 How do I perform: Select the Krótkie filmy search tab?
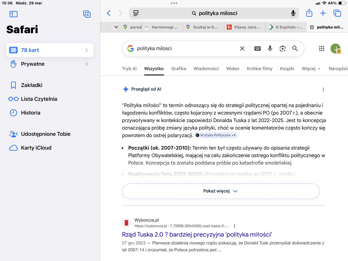260,69
